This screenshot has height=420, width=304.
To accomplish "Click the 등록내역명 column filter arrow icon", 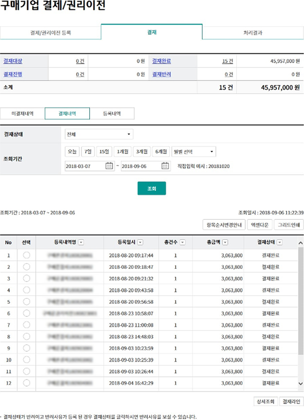I will point(81,242).
